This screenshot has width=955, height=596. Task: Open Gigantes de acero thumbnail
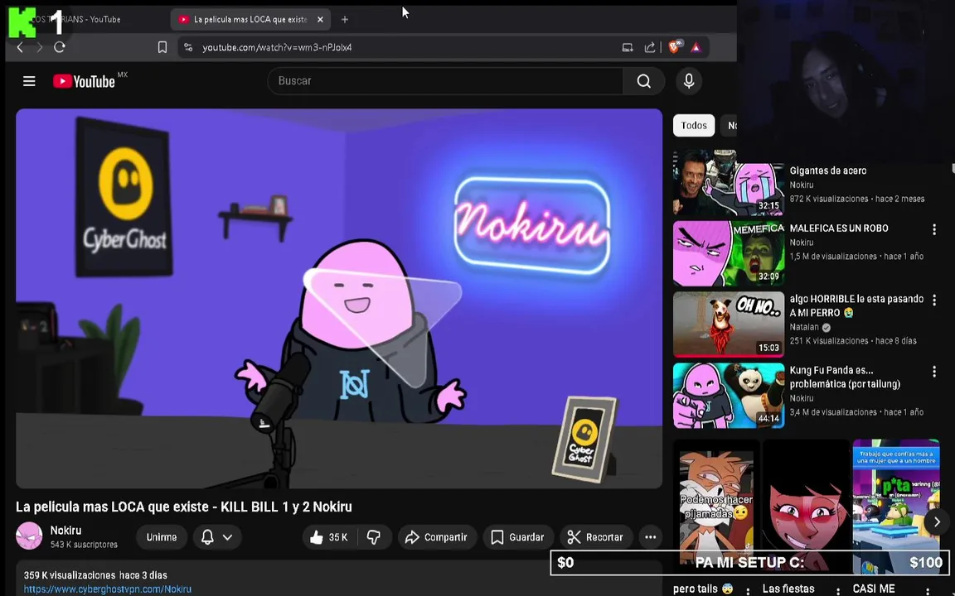(x=729, y=182)
